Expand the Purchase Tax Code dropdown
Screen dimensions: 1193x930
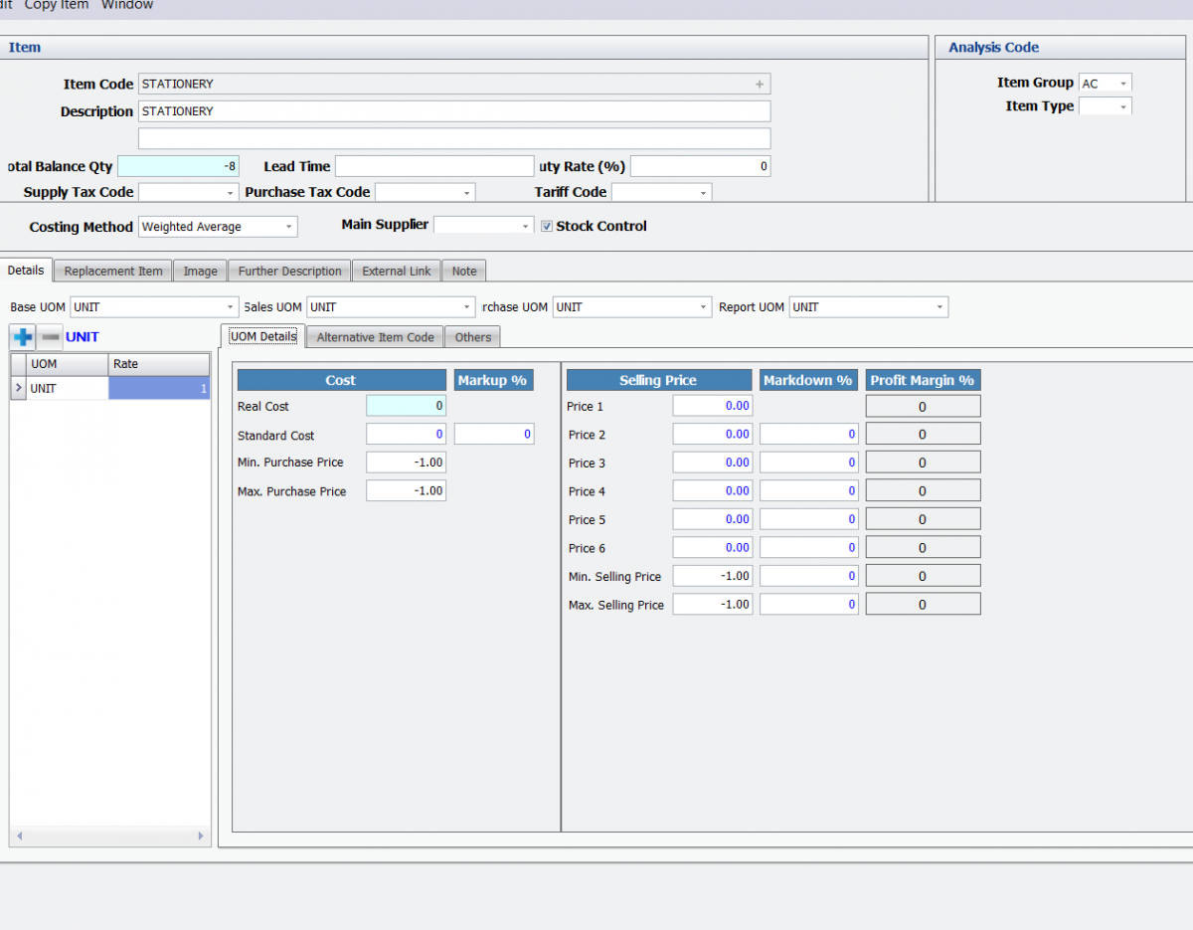[x=465, y=192]
